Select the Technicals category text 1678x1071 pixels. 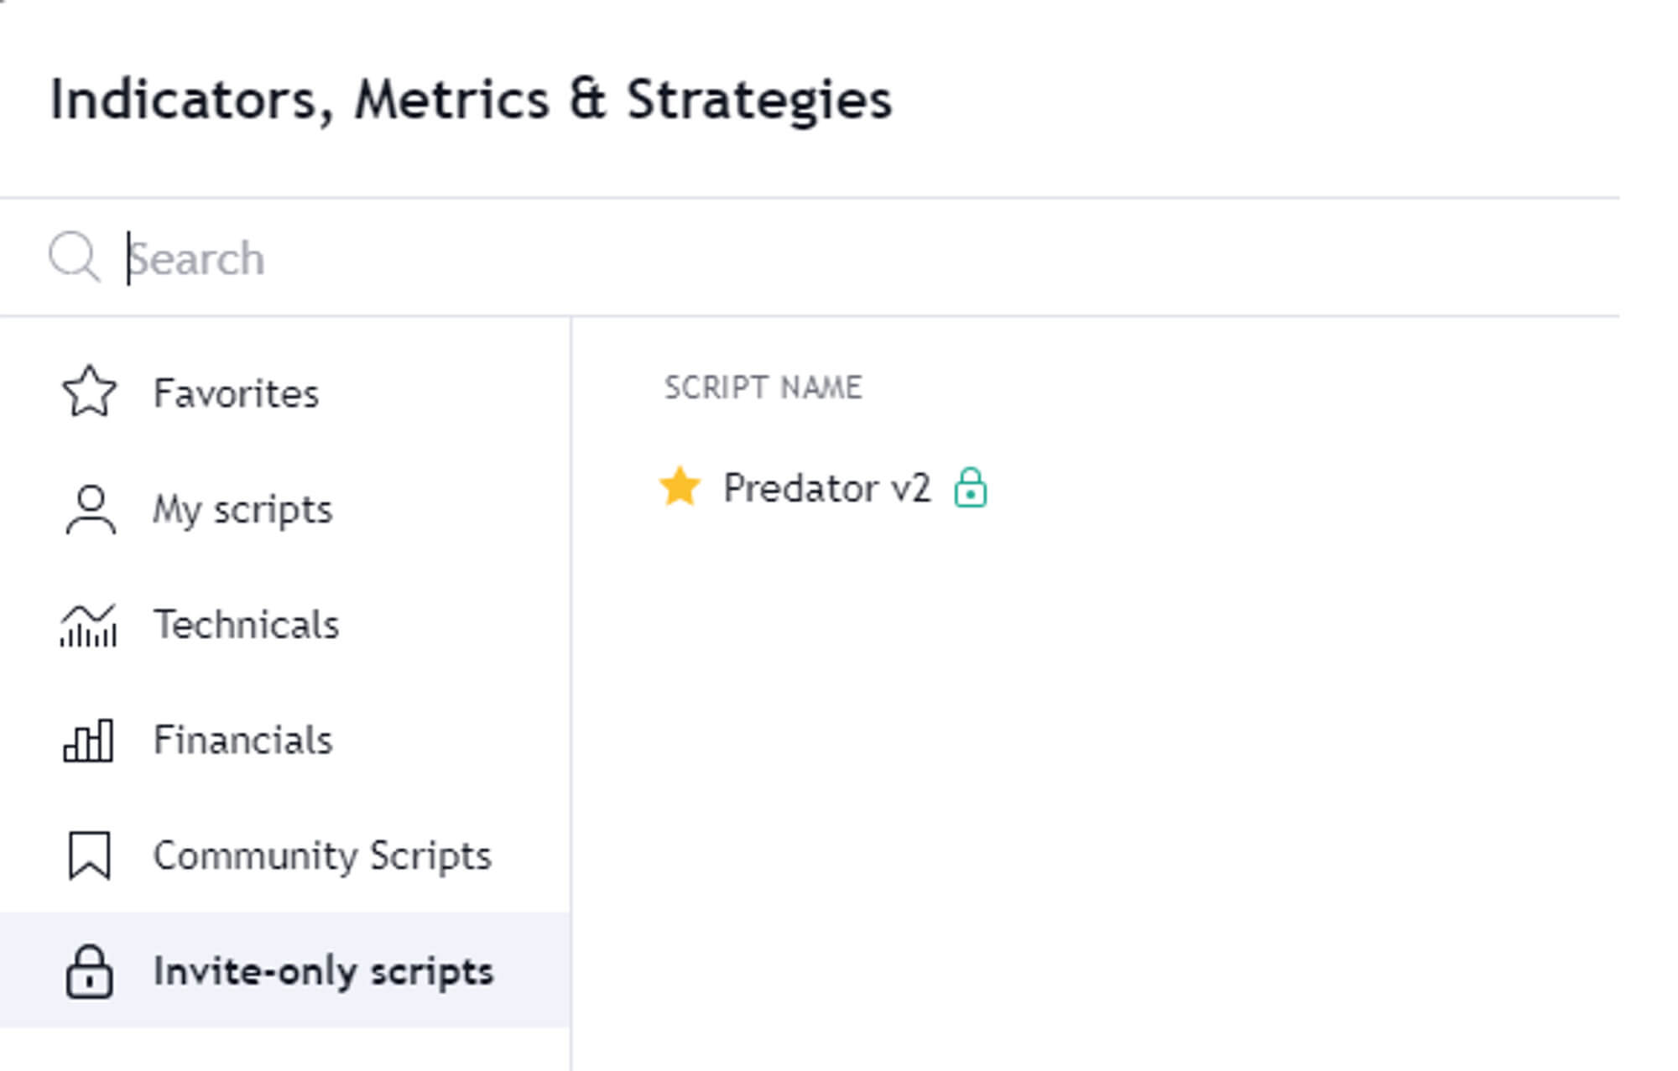[246, 625]
